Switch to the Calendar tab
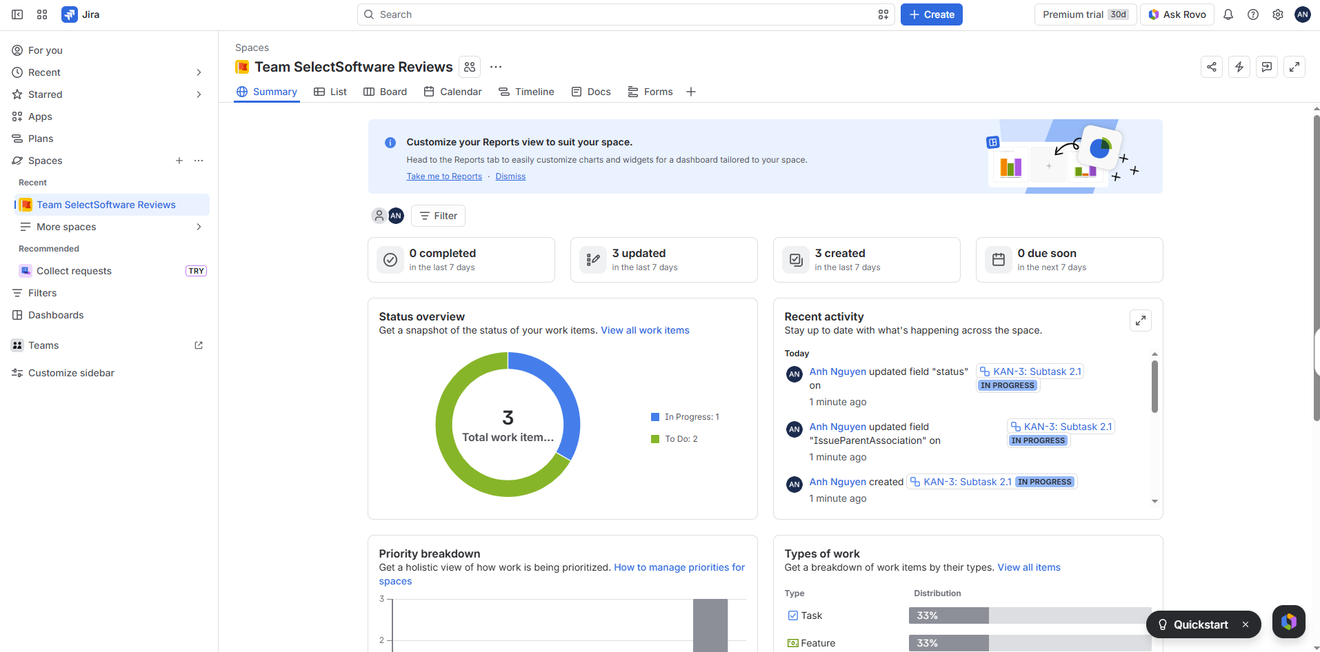 pyautogui.click(x=453, y=92)
